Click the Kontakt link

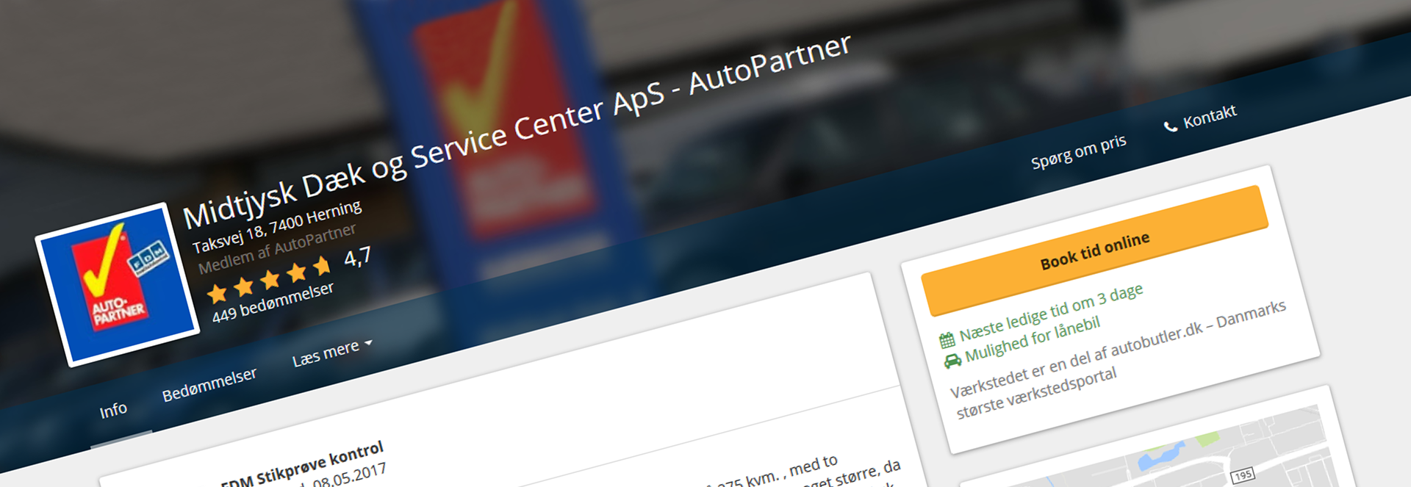[x=1210, y=117]
